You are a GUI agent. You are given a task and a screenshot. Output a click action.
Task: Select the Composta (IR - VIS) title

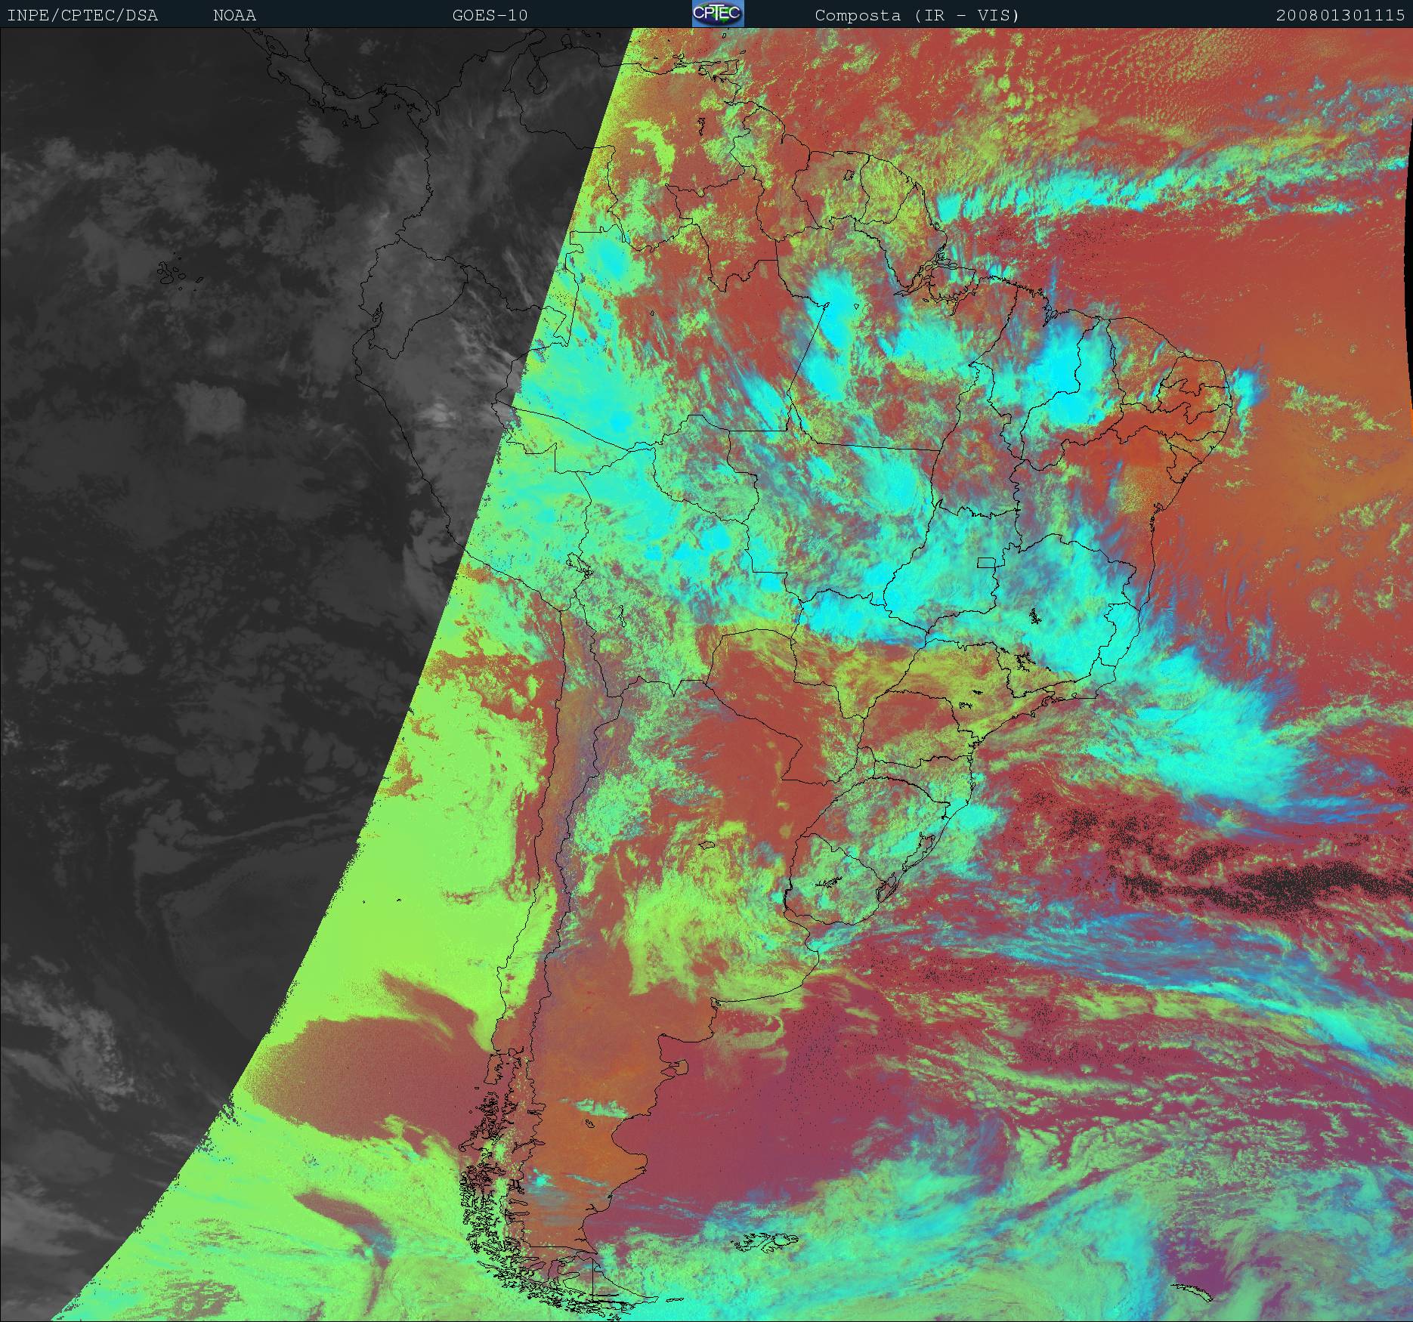(917, 15)
